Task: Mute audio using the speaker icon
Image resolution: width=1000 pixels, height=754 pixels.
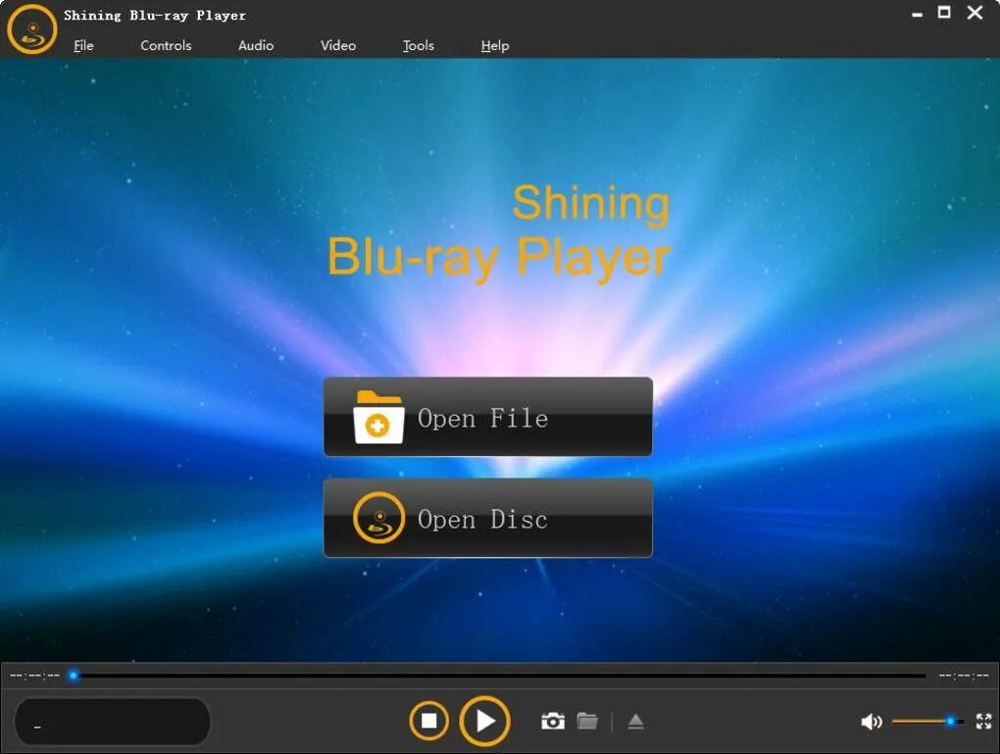Action: point(872,722)
